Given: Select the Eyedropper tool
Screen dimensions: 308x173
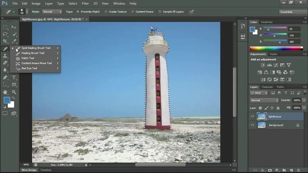Looking at the screenshot, I should coord(14,41).
